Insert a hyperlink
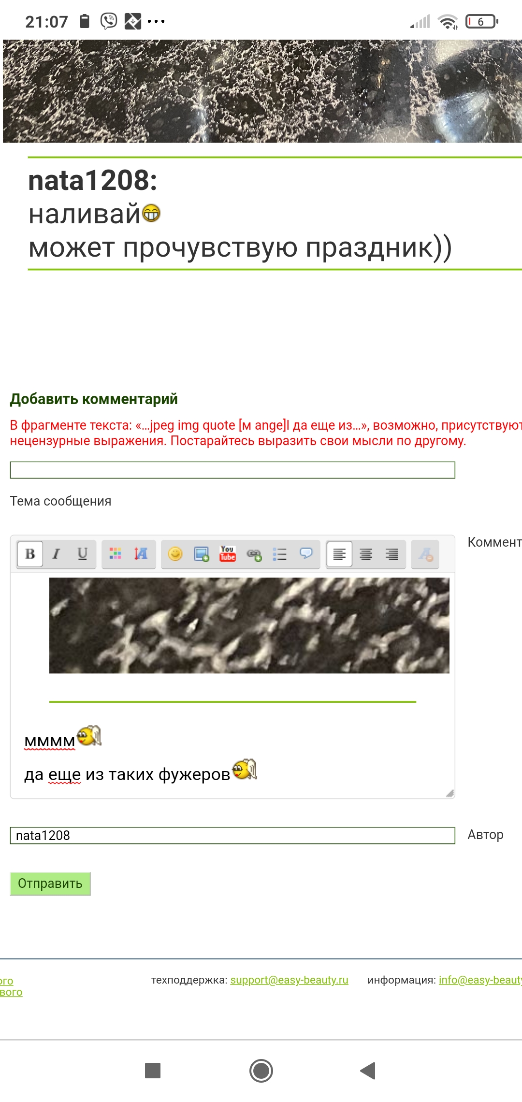The width and height of the screenshot is (522, 1102). point(254,554)
